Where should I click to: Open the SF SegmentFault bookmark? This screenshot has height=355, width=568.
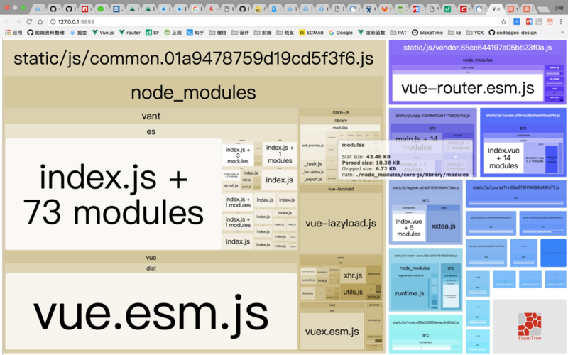pyautogui.click(x=153, y=33)
